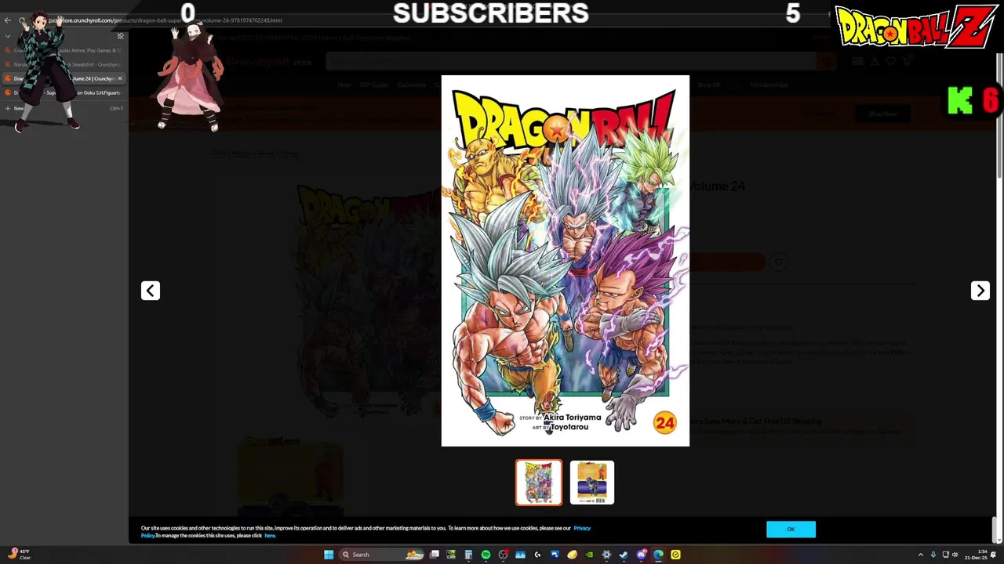Switch to Microsoft Edge in taskbar
This screenshot has height=564, width=1004.
pos(658,555)
